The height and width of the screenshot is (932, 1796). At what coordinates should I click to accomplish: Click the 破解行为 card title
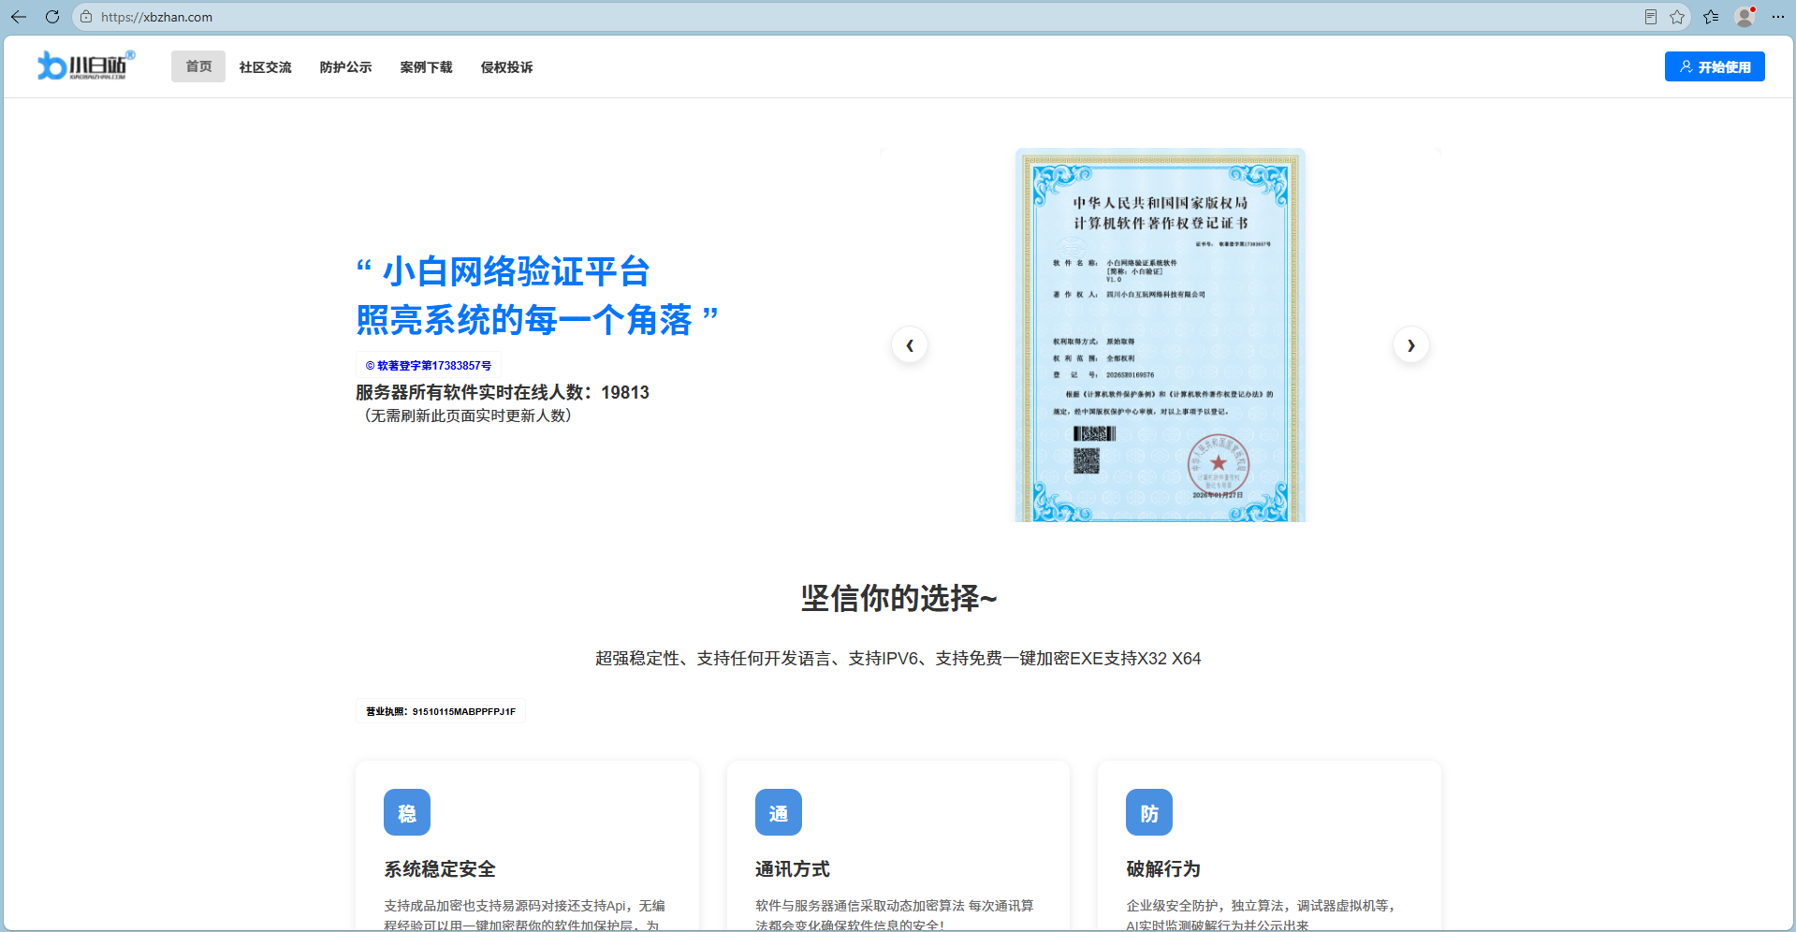point(1163,869)
